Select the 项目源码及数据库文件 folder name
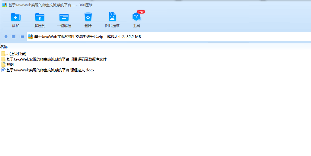The image size is (311, 156). (x=56, y=59)
